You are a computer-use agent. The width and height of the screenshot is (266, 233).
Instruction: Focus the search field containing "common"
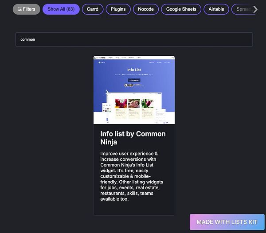[x=134, y=39]
